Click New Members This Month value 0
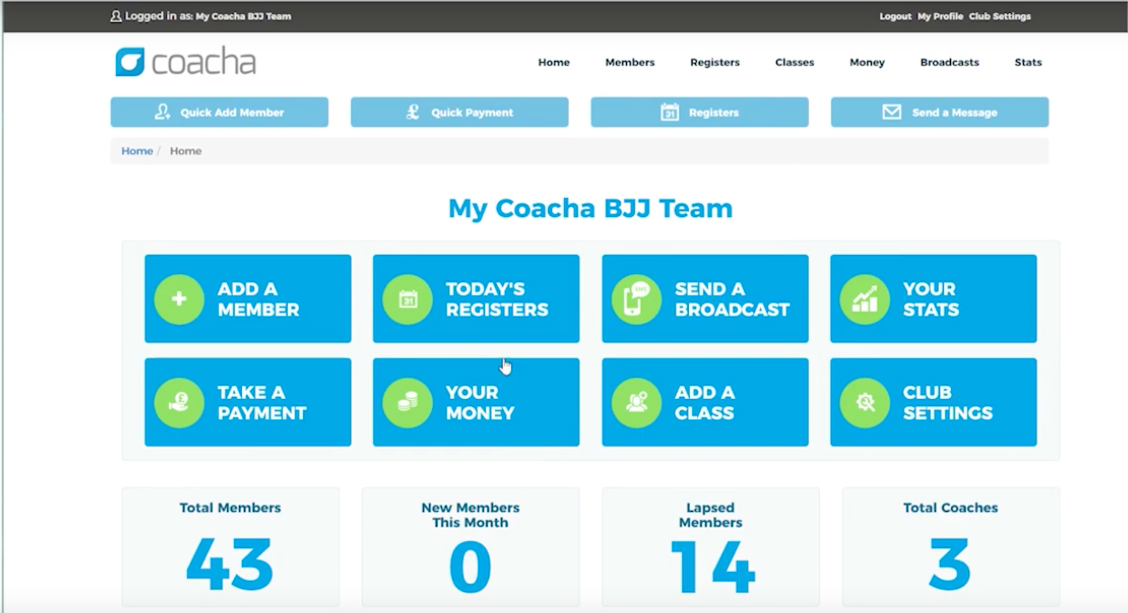 (x=470, y=566)
